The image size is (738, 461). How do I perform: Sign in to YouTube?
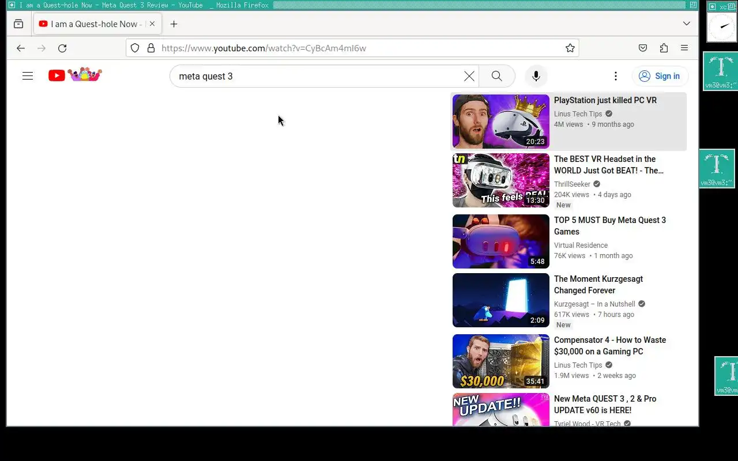point(660,76)
